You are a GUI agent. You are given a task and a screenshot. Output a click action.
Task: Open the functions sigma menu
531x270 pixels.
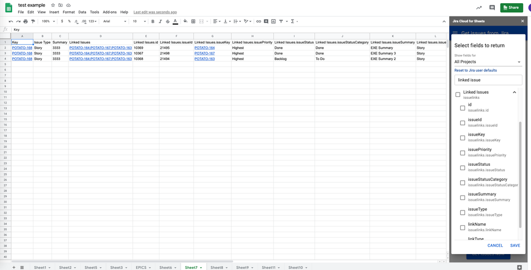pos(292,21)
